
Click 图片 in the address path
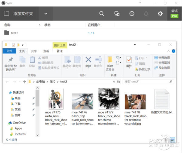[x=52, y=82]
